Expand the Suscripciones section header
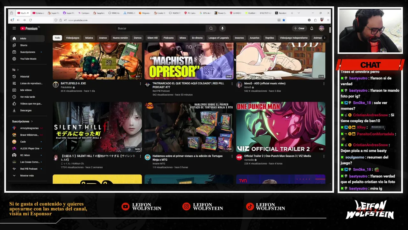408x230 pixels. pos(22,121)
